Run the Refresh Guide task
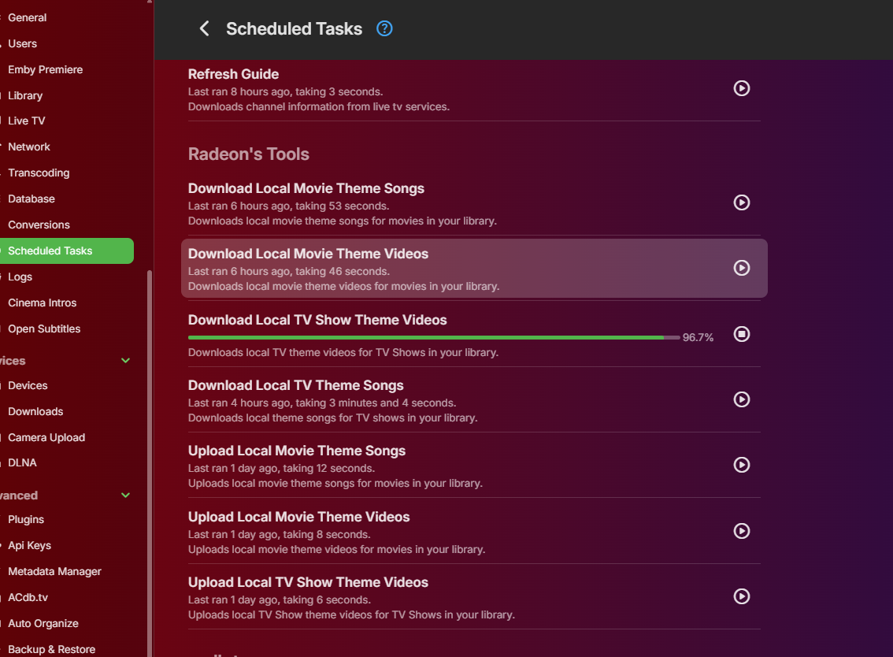The height and width of the screenshot is (657, 893). click(x=741, y=88)
